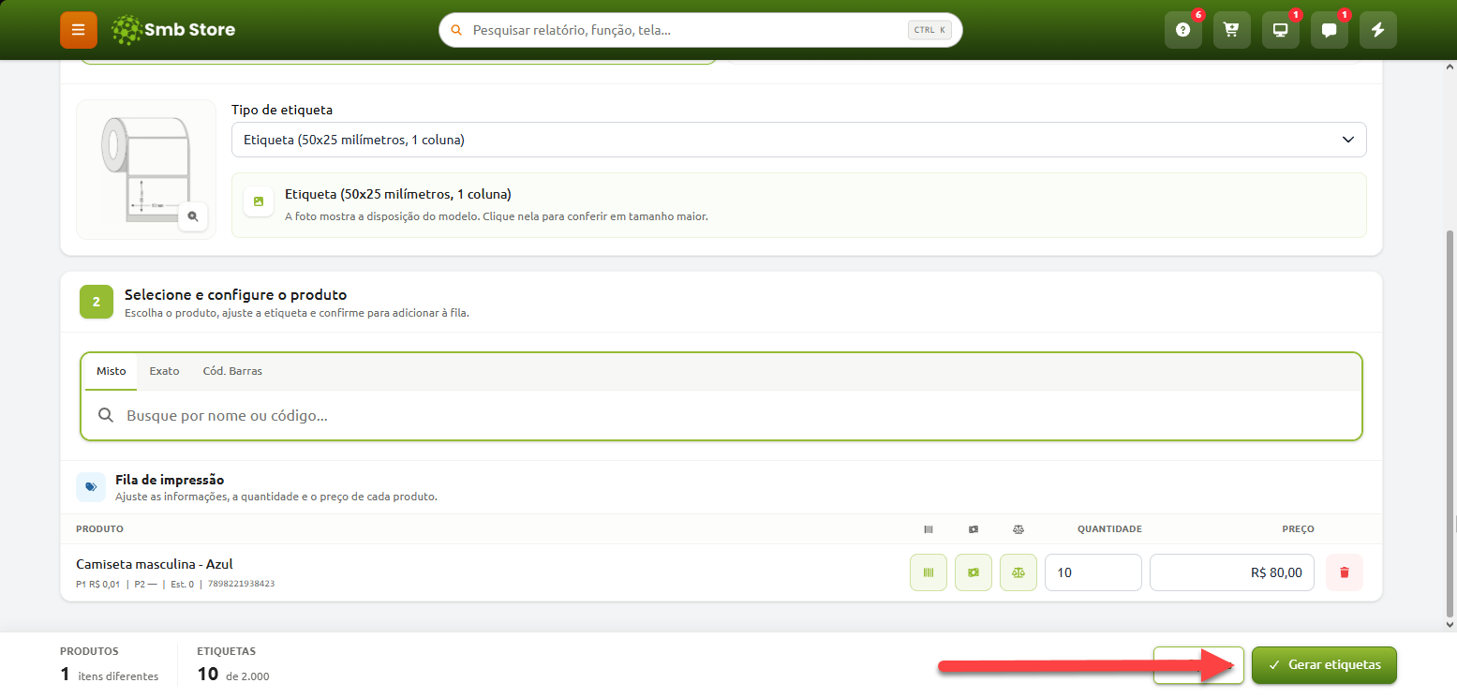The height and width of the screenshot is (698, 1457).
Task: Open the chat messages icon
Action: 1330,30
